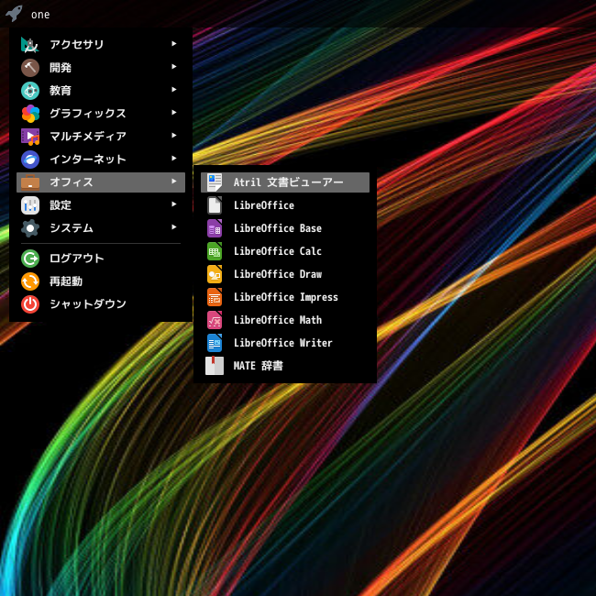
Task: Expand the グラフィックス submenu arrow
Action: (173, 113)
